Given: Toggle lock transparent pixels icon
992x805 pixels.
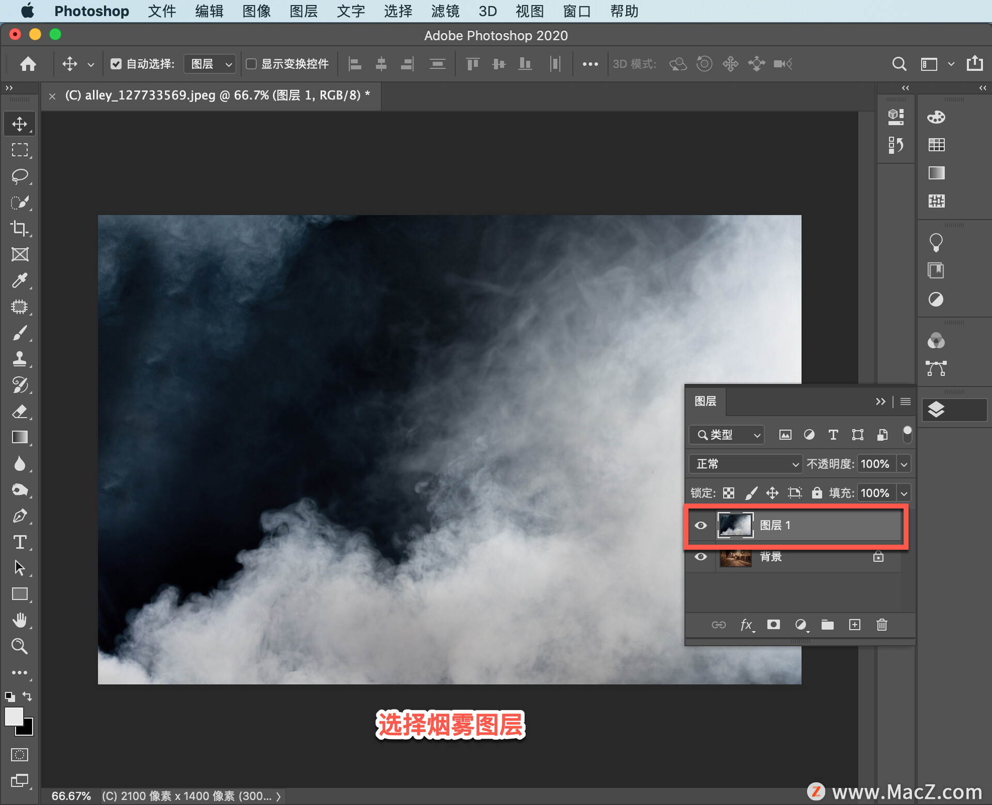Looking at the screenshot, I should 729,493.
